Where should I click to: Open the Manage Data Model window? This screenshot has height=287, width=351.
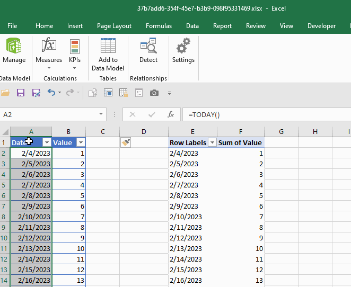point(14,51)
